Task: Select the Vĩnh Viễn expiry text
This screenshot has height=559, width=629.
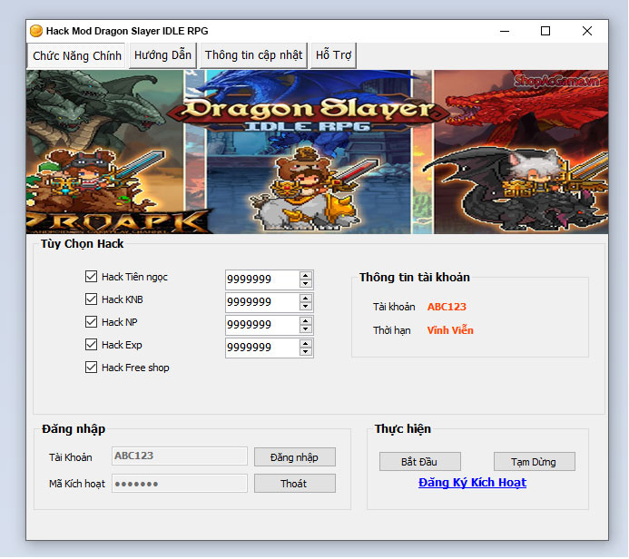Action: click(x=450, y=330)
